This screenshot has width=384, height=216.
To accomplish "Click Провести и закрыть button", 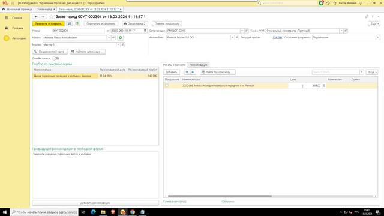I will coord(48,24).
